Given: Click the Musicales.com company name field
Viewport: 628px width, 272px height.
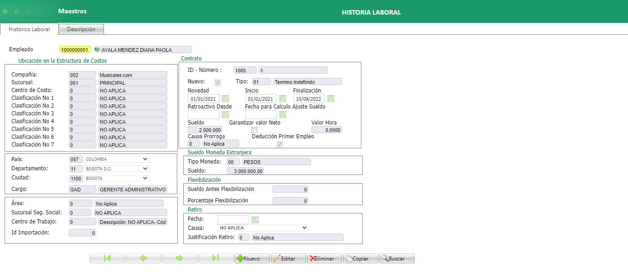Looking at the screenshot, I should (x=133, y=75).
